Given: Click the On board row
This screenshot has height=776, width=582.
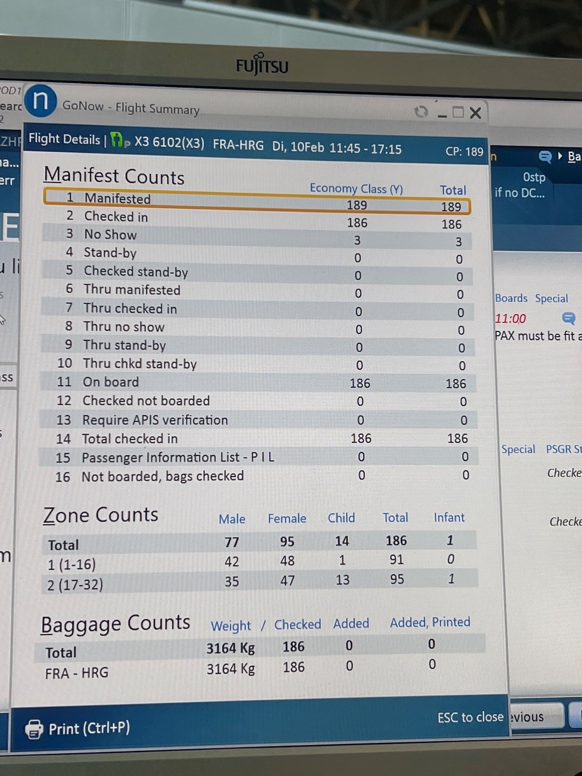Looking at the screenshot, I should click(x=256, y=383).
